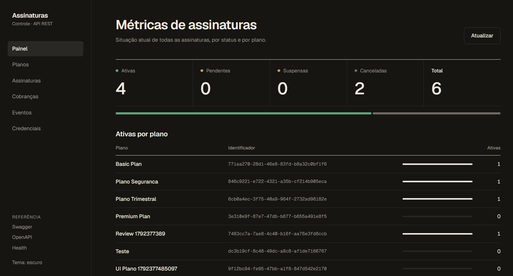The image size is (513, 276).
Task: Click the Plano column header
Action: (x=122, y=148)
